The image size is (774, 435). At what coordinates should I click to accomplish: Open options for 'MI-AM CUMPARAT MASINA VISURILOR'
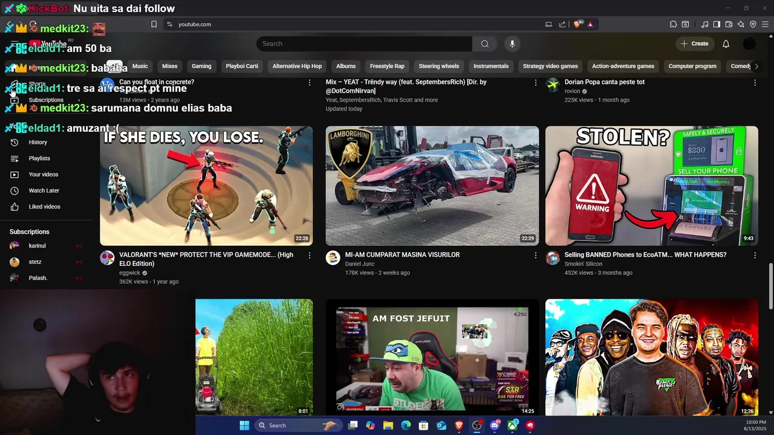tap(535, 256)
